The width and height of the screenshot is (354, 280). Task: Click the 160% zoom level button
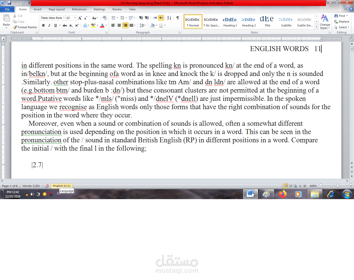313,186
